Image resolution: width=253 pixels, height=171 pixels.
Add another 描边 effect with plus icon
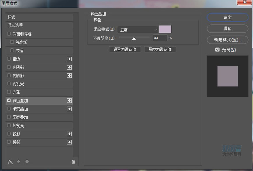69,59
